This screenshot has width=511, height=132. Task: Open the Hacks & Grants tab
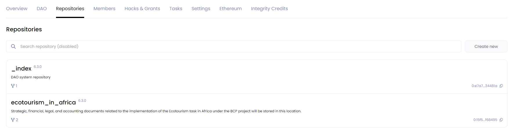tap(142, 9)
